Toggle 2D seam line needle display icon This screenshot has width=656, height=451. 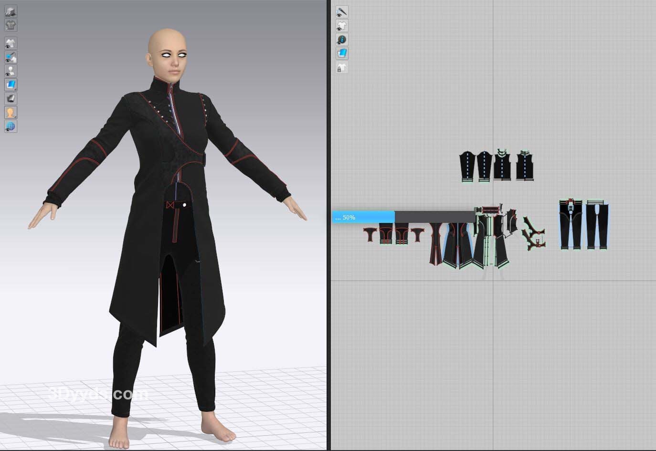(341, 12)
